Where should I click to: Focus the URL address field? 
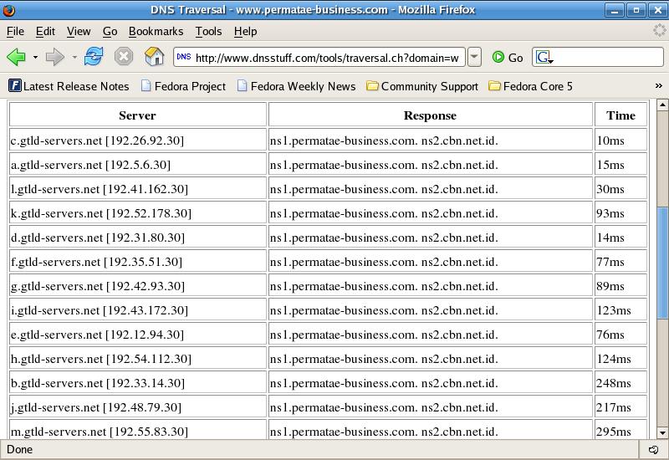(x=328, y=57)
